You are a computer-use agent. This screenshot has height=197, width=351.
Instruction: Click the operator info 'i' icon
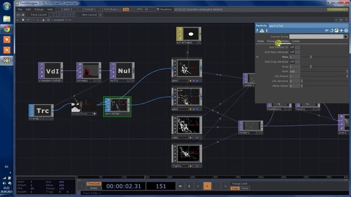[267, 31]
